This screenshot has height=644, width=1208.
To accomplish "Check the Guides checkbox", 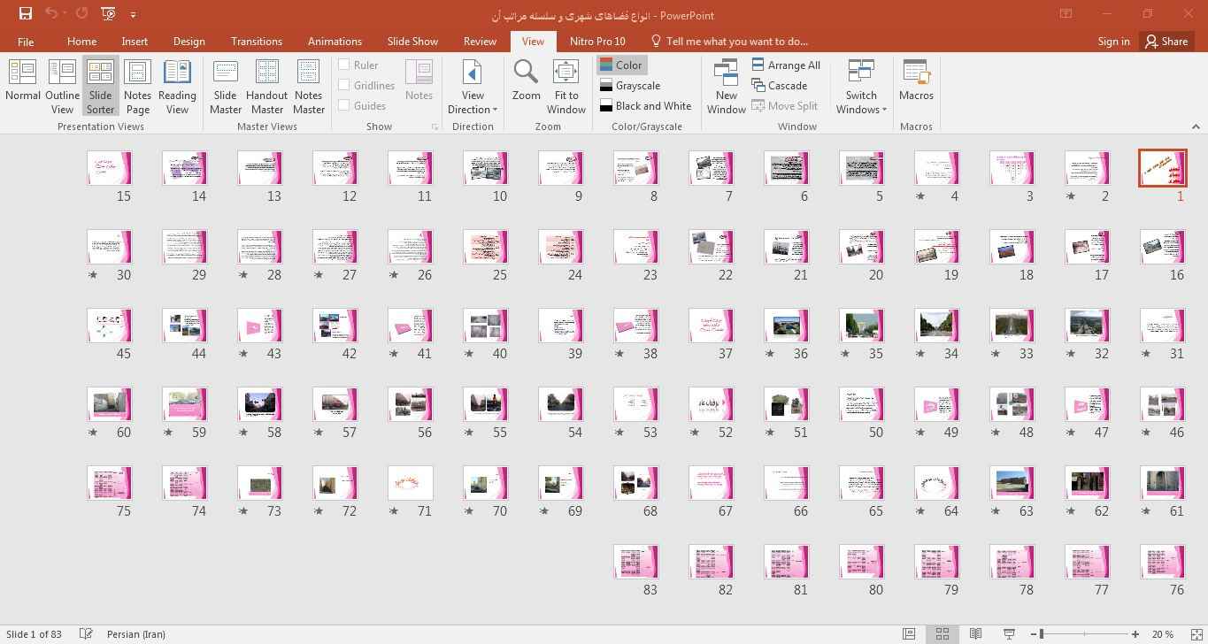I will click(344, 105).
